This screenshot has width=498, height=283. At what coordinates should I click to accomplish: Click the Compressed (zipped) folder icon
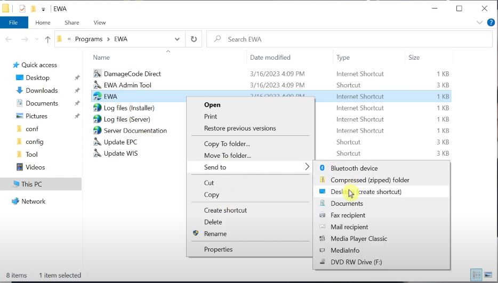322,180
